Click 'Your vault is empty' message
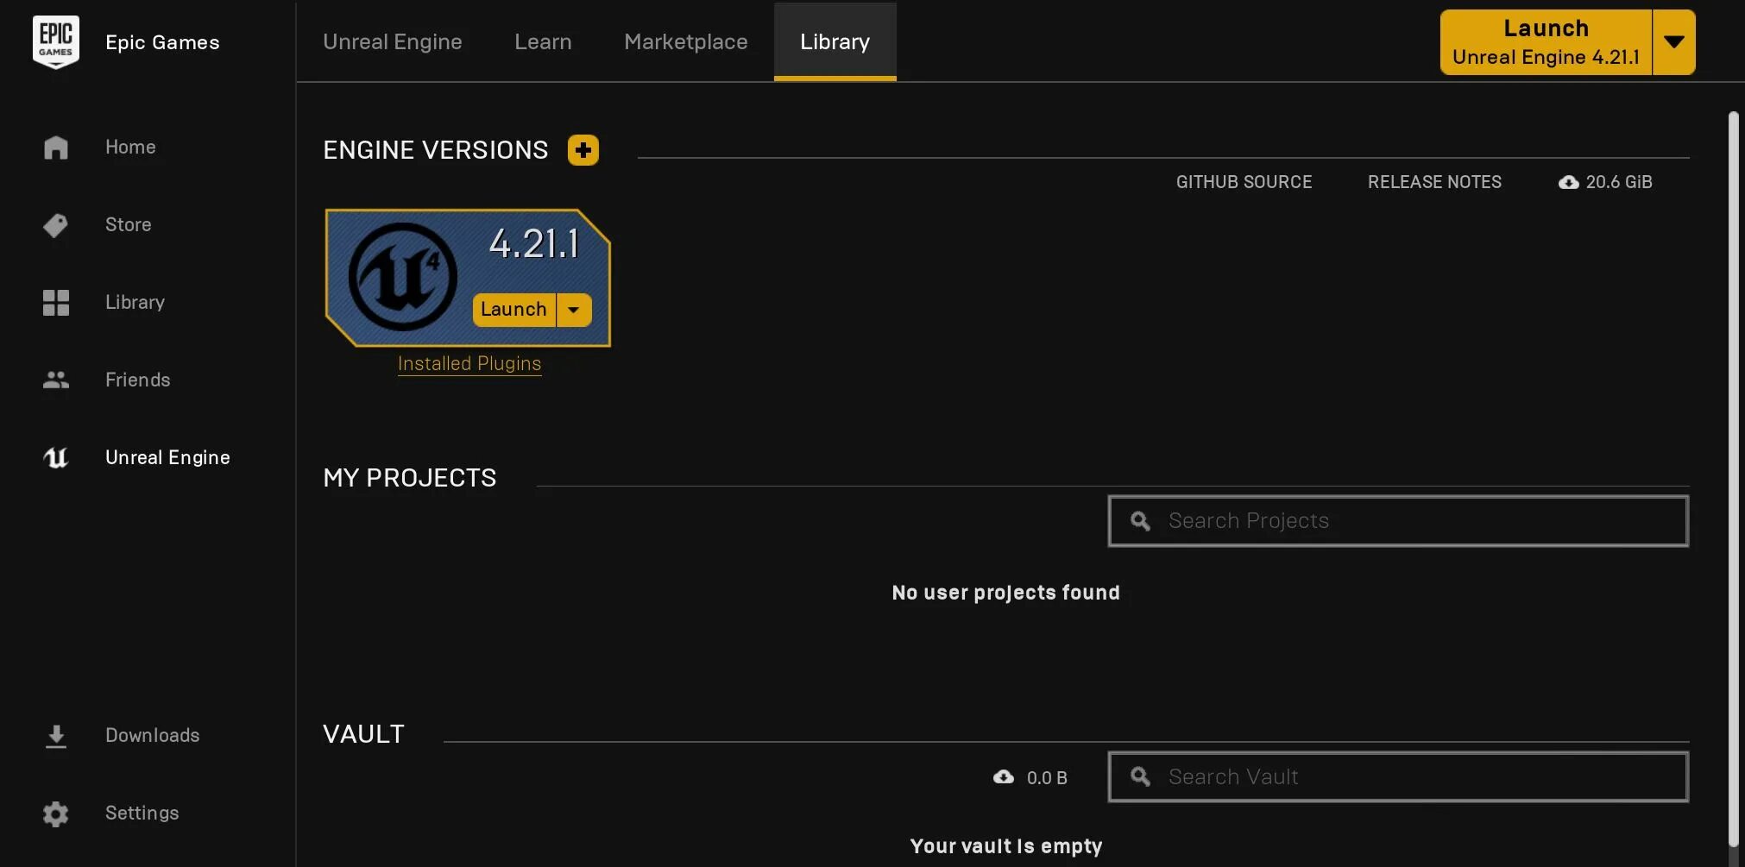The height and width of the screenshot is (867, 1745). 1006,846
